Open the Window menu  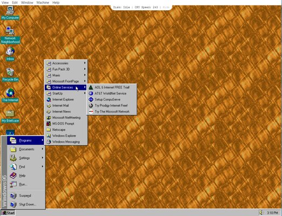point(27,3)
